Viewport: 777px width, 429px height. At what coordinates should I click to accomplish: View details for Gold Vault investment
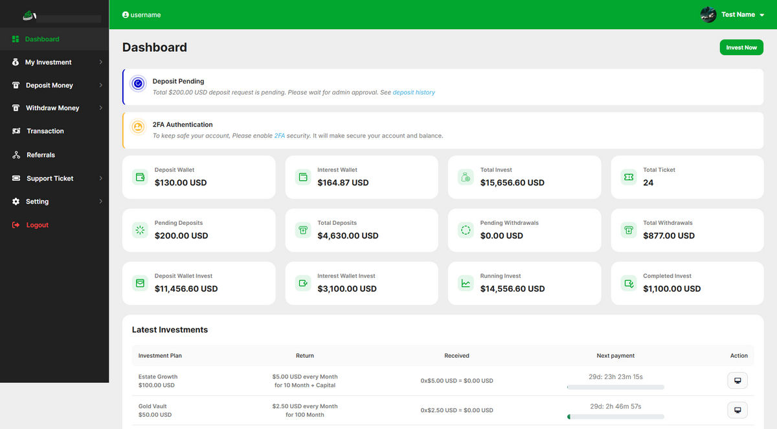[738, 410]
